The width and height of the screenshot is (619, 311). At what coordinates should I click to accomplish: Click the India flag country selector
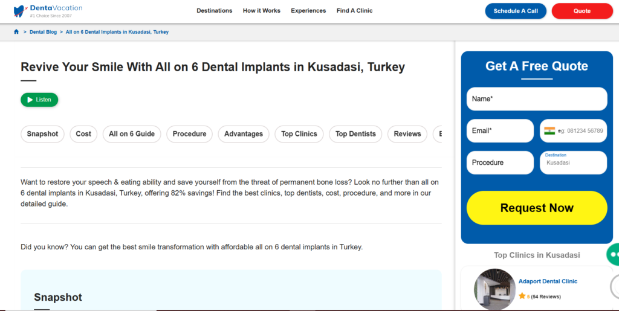click(x=549, y=130)
